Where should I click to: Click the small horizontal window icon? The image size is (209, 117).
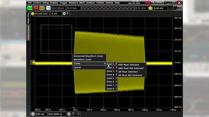[78, 114]
